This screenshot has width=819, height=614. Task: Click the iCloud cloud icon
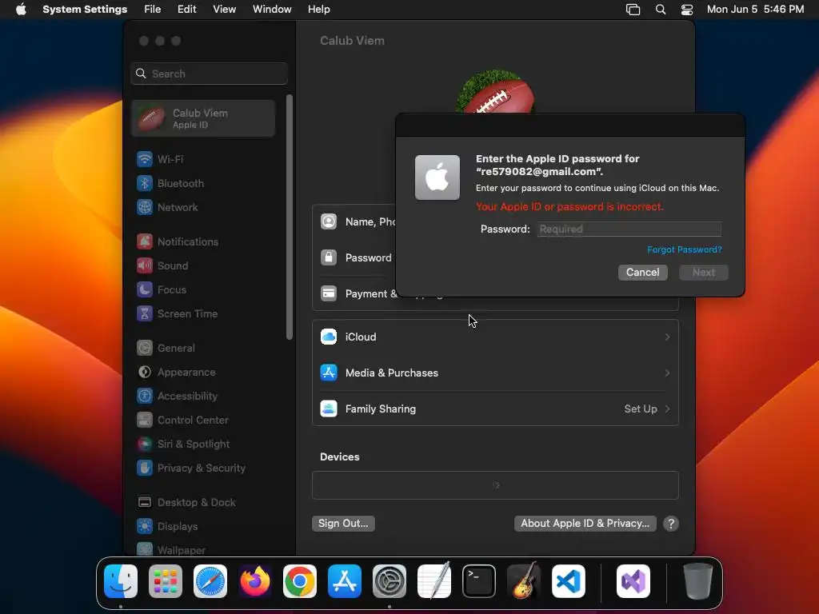(329, 337)
